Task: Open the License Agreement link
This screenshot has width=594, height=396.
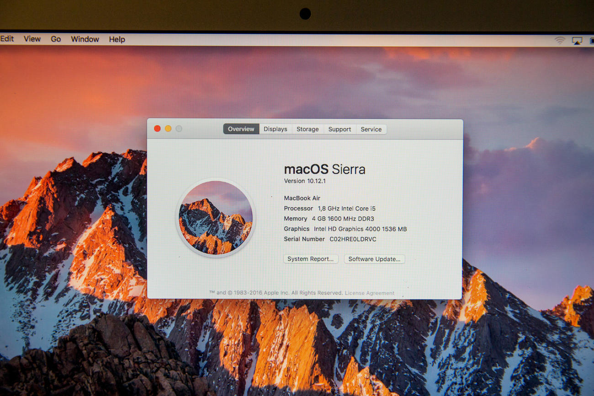Action: point(370,293)
